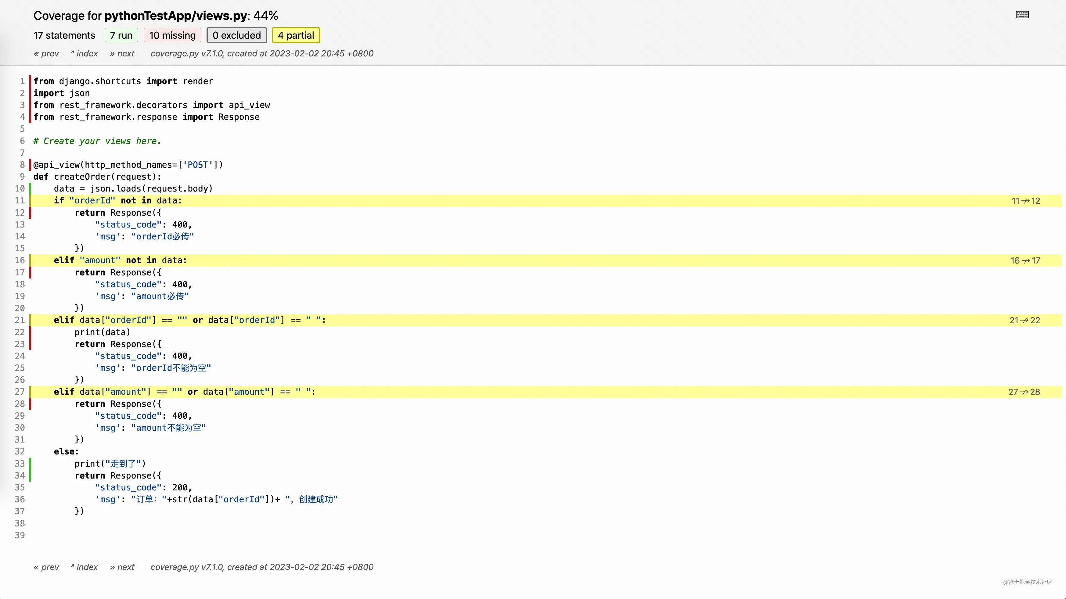Click code 'if "orderId" not in data:'
The image size is (1066, 599).
click(118, 201)
